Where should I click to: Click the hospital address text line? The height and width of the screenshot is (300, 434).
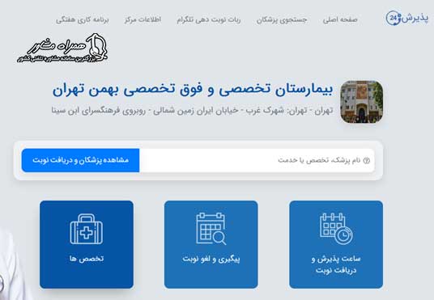coord(192,111)
